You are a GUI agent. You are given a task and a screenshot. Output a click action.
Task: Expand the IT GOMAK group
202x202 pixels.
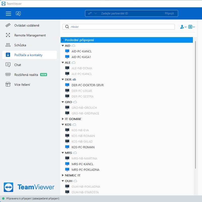63,119
